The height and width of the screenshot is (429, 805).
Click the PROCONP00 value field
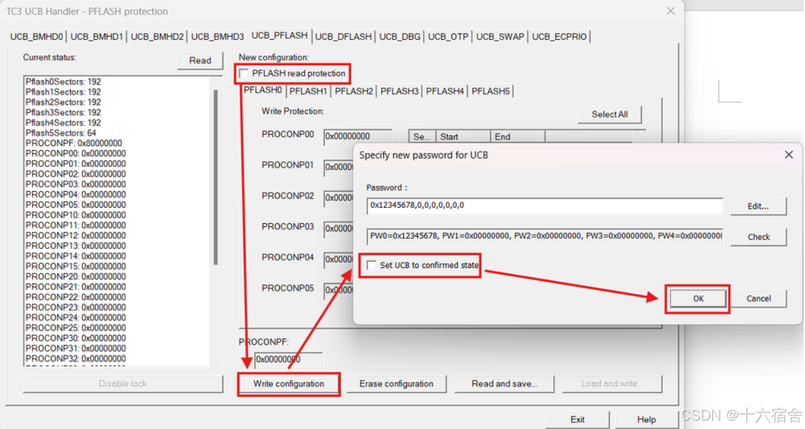coord(358,136)
